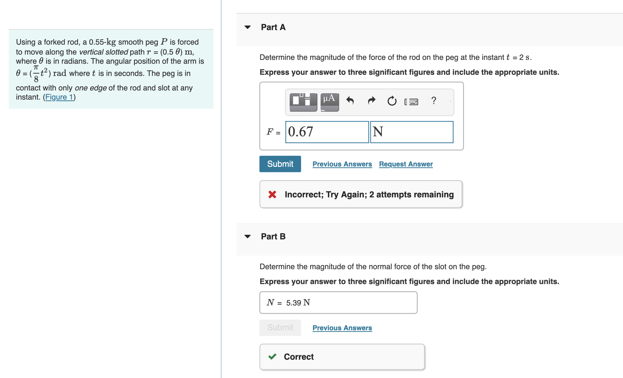
Task: Click the units input field containing N
Action: coord(412,132)
